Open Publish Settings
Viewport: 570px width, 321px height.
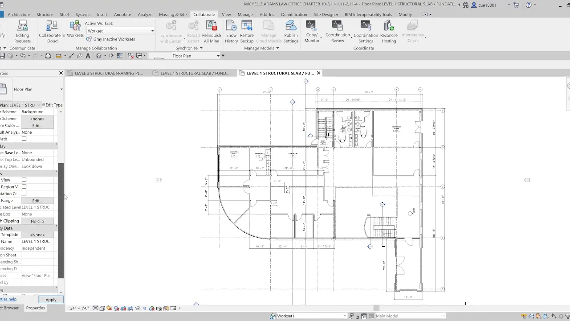pos(291,32)
